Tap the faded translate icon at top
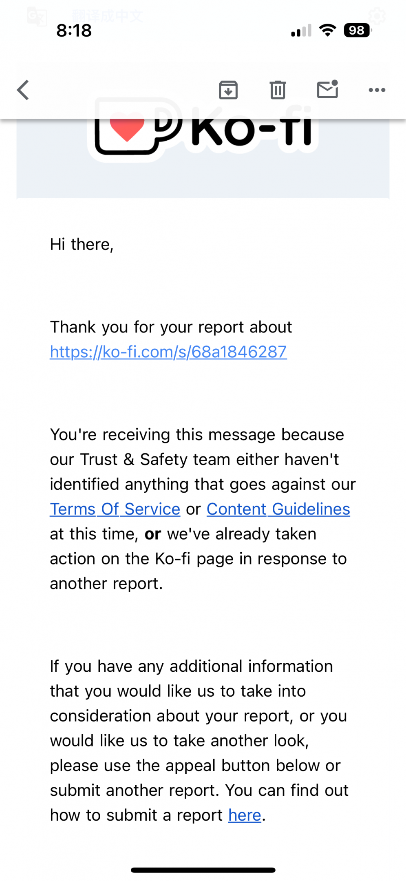 pyautogui.click(x=37, y=16)
